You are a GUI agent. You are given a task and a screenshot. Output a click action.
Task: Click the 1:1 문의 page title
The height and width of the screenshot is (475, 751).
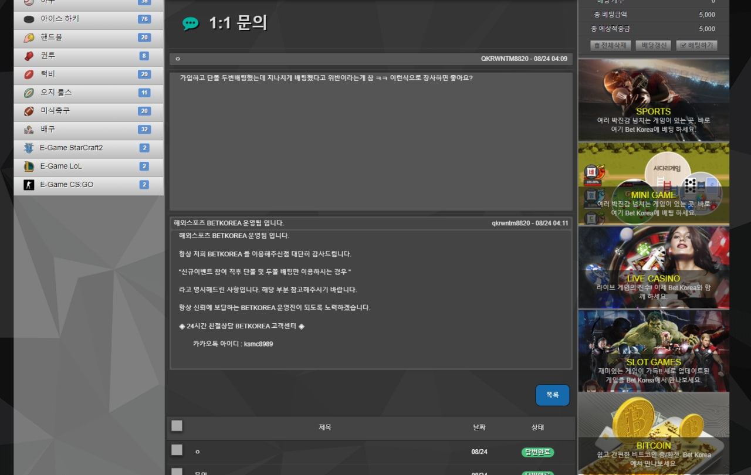tap(238, 23)
